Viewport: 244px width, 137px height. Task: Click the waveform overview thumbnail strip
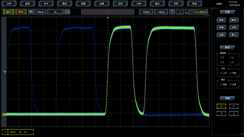point(108,12)
